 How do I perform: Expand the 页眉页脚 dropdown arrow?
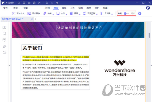[97, 15]
